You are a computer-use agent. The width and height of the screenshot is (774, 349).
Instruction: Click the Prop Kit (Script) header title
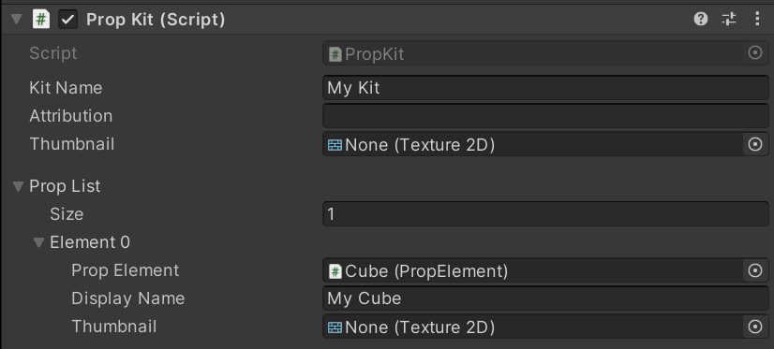pyautogui.click(x=156, y=20)
